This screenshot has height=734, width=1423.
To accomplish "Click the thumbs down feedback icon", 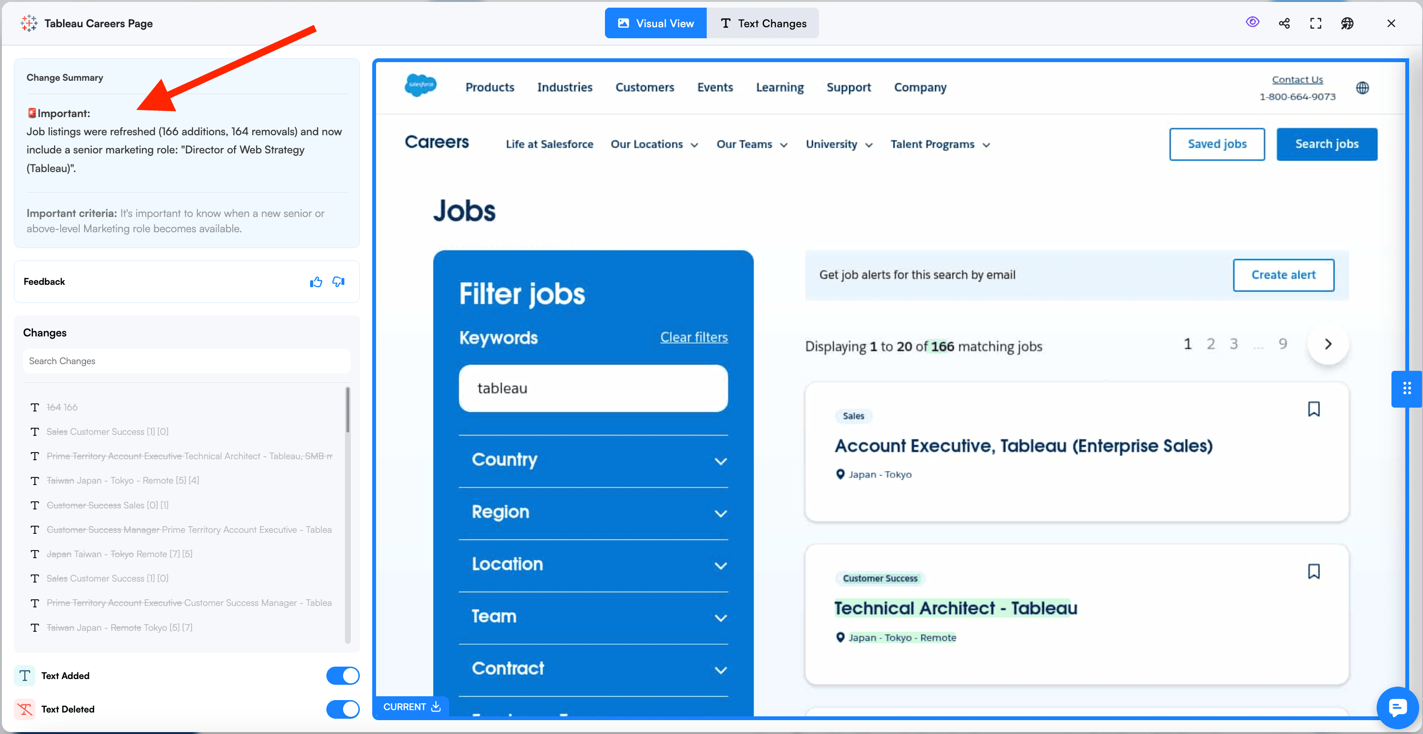I will point(339,282).
